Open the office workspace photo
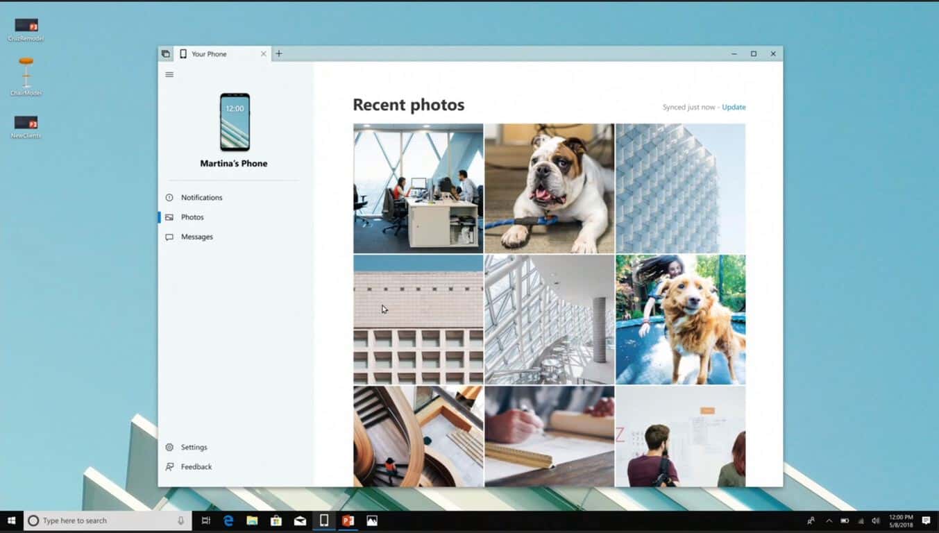The width and height of the screenshot is (939, 533). pos(418,188)
